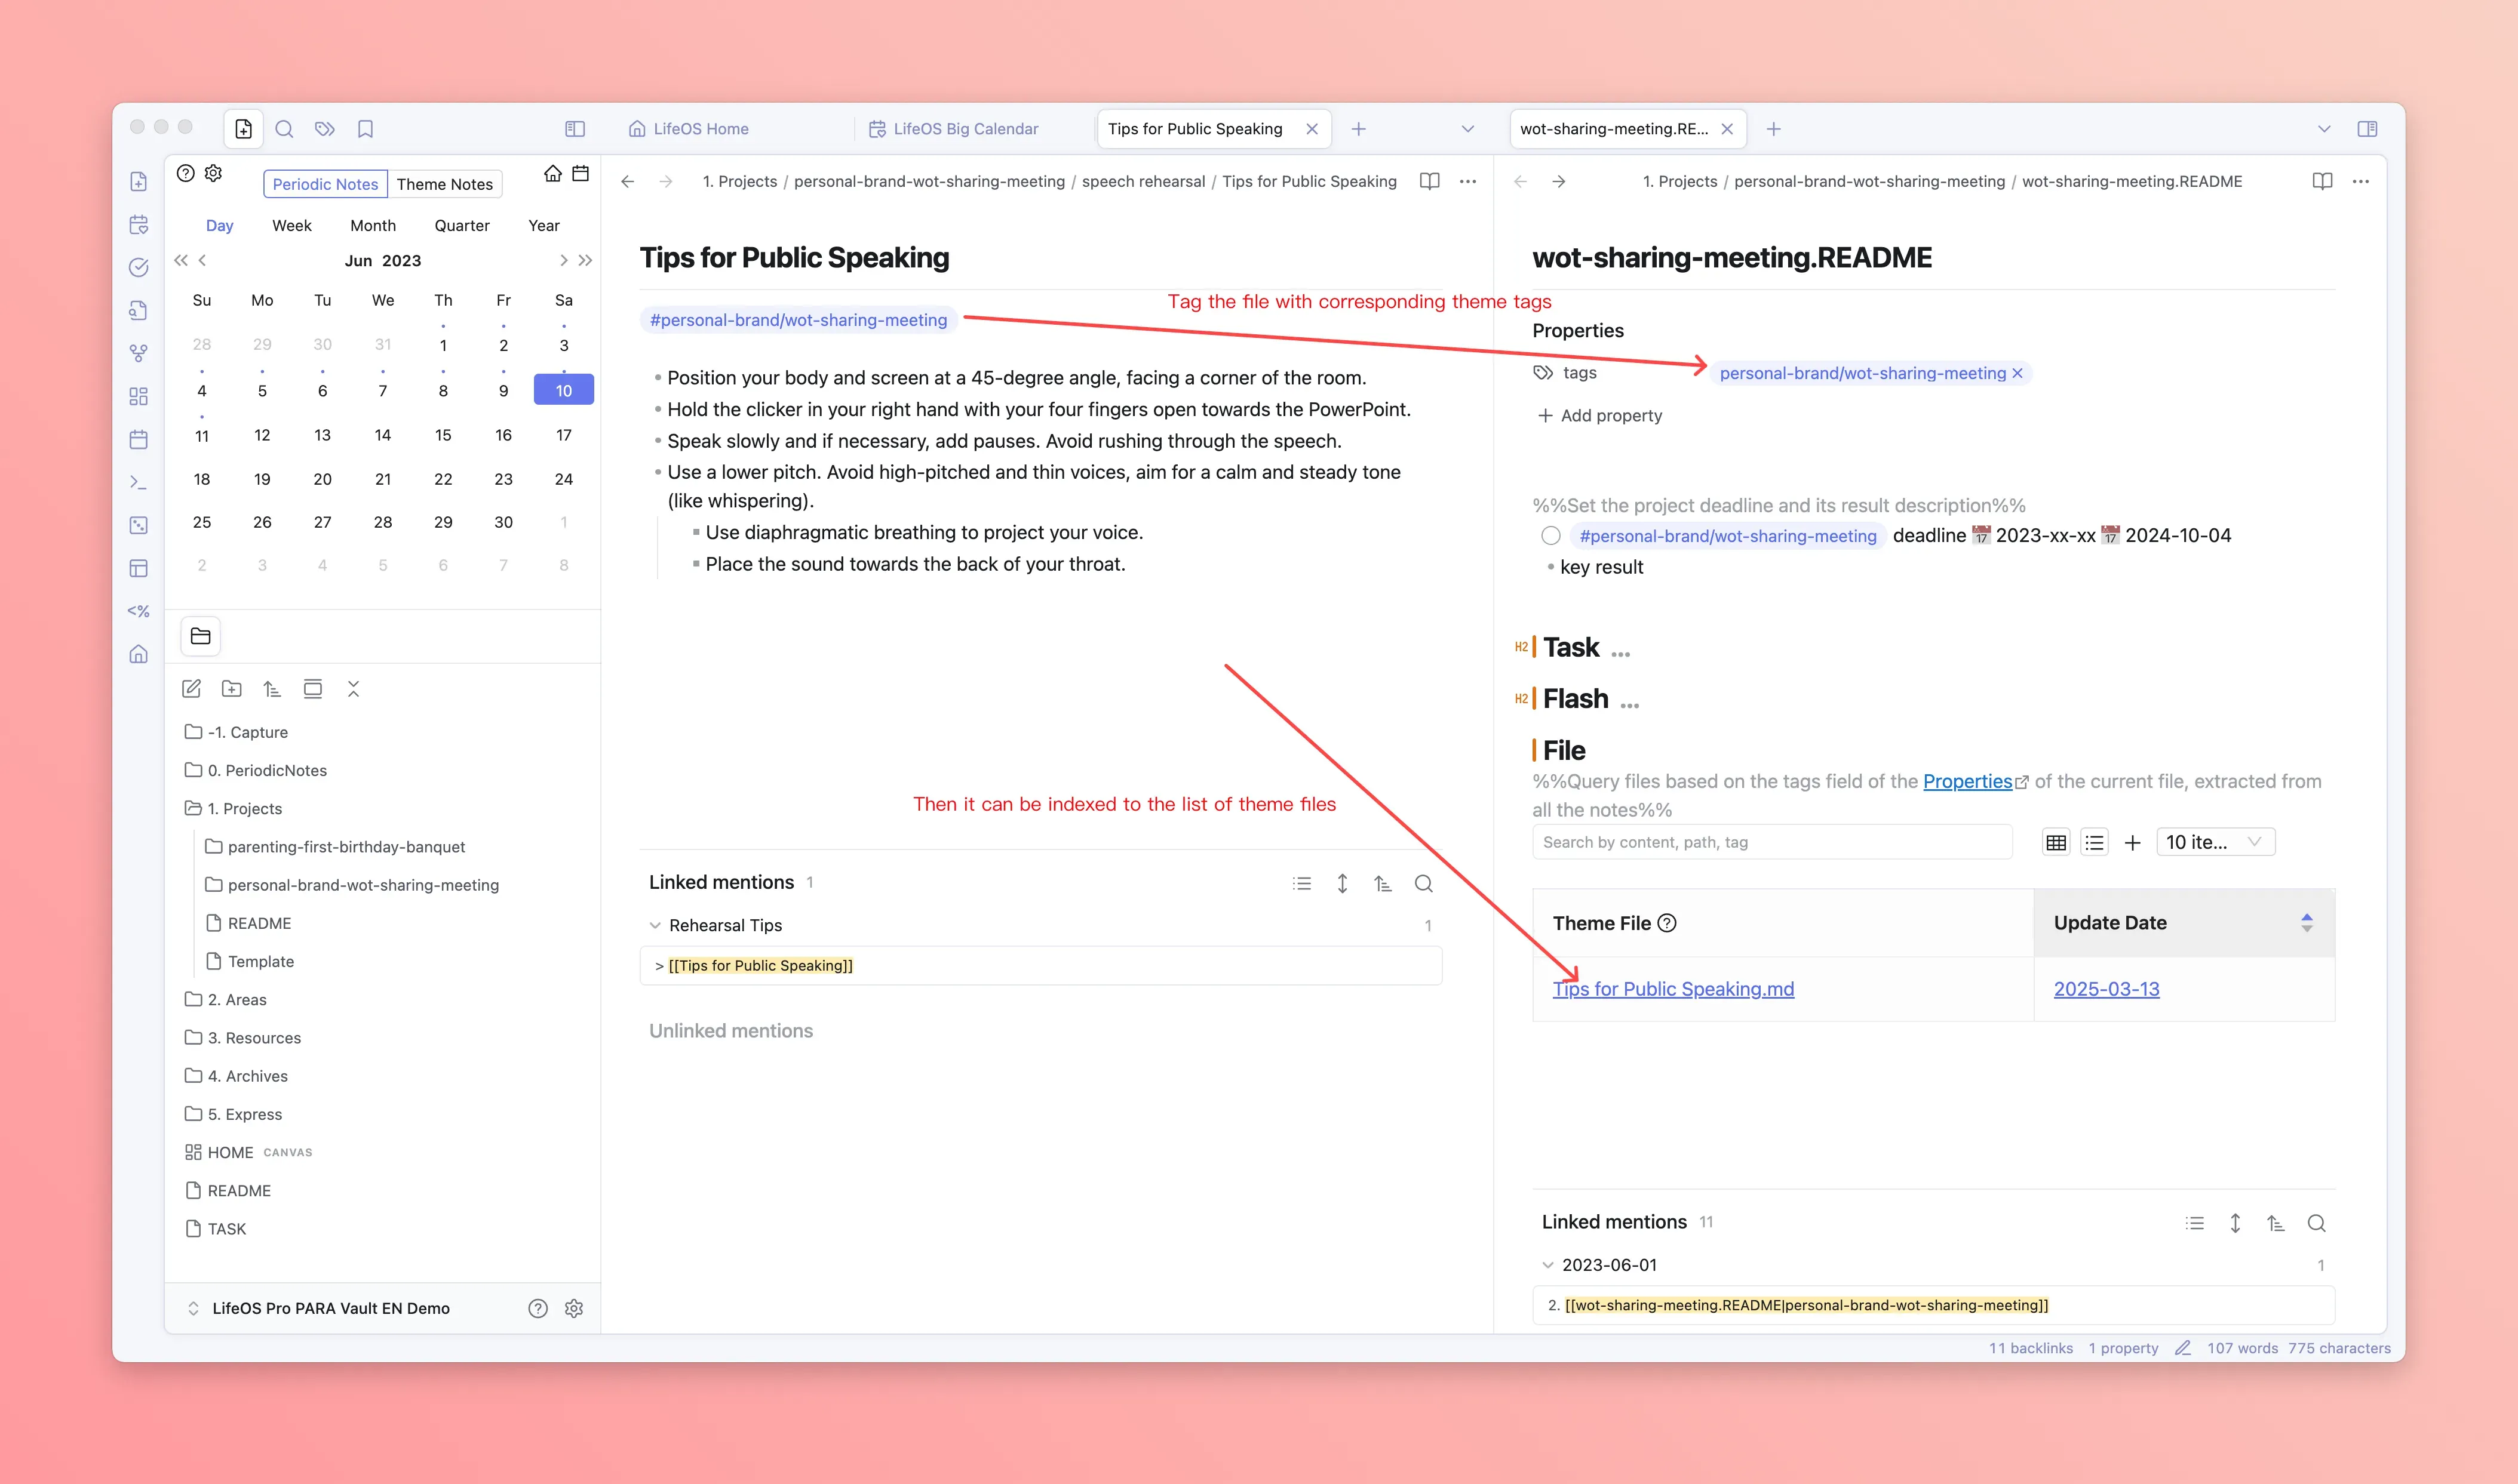Click the bookmark icon in top toolbar
The image size is (2518, 1484).
pyautogui.click(x=365, y=129)
